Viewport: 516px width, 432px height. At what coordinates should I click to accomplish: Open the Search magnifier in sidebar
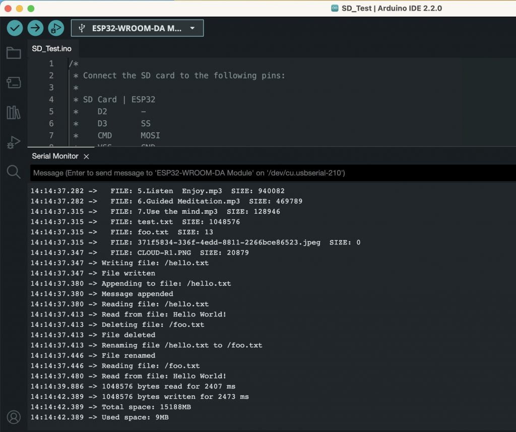[14, 172]
